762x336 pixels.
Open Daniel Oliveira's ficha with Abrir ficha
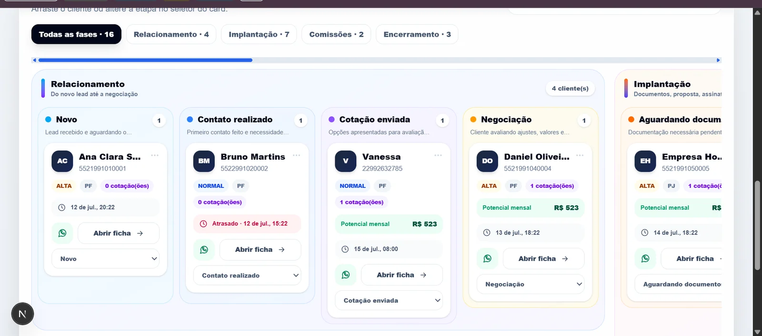coord(543,258)
